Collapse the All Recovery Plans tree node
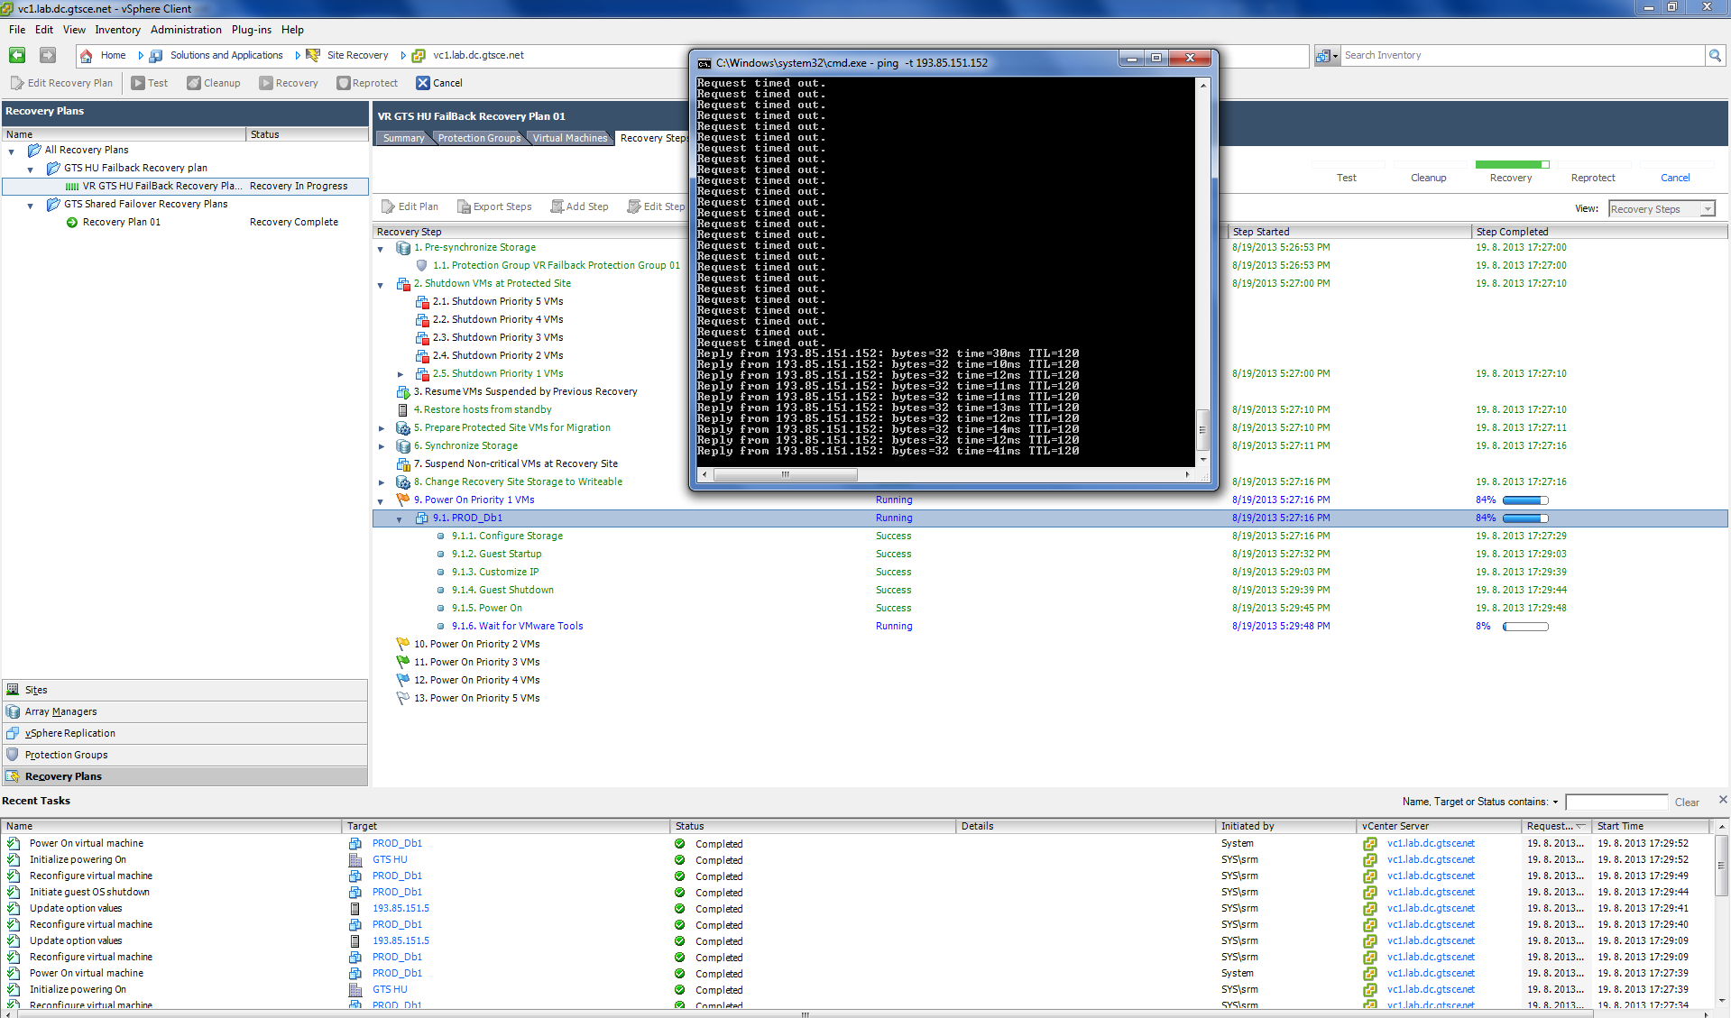Viewport: 1731px width, 1018px height. (x=12, y=151)
